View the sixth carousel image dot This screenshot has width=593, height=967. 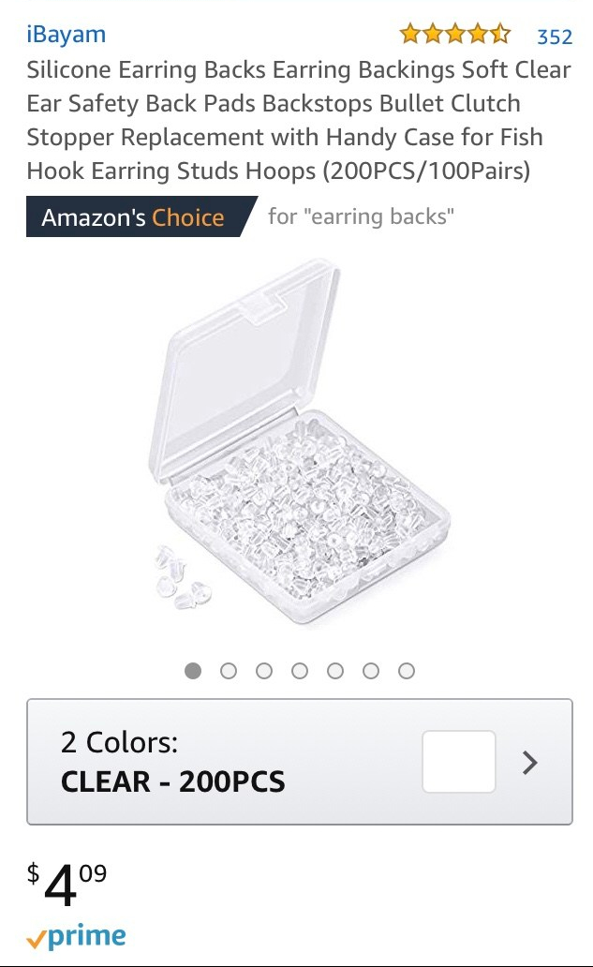(x=371, y=671)
